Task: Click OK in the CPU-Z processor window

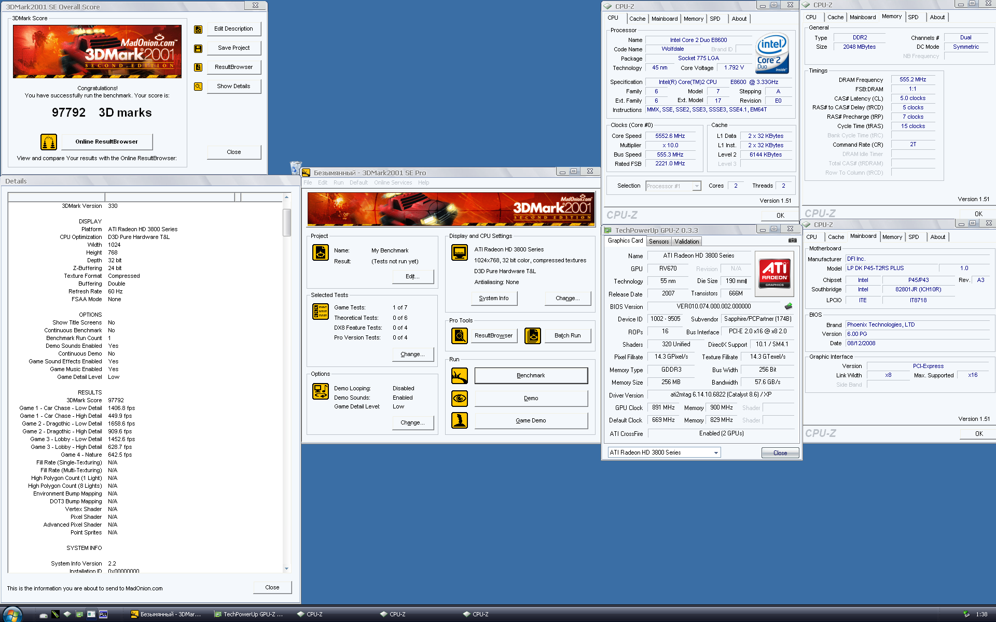Action: coord(780,215)
